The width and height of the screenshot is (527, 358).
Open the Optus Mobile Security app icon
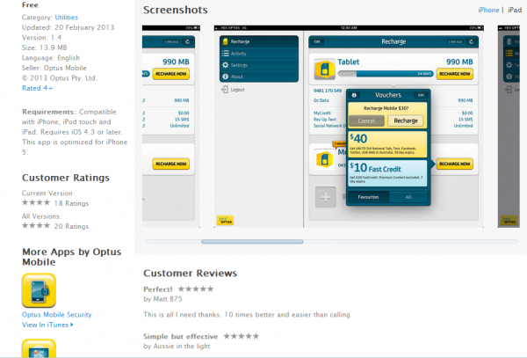[39, 290]
